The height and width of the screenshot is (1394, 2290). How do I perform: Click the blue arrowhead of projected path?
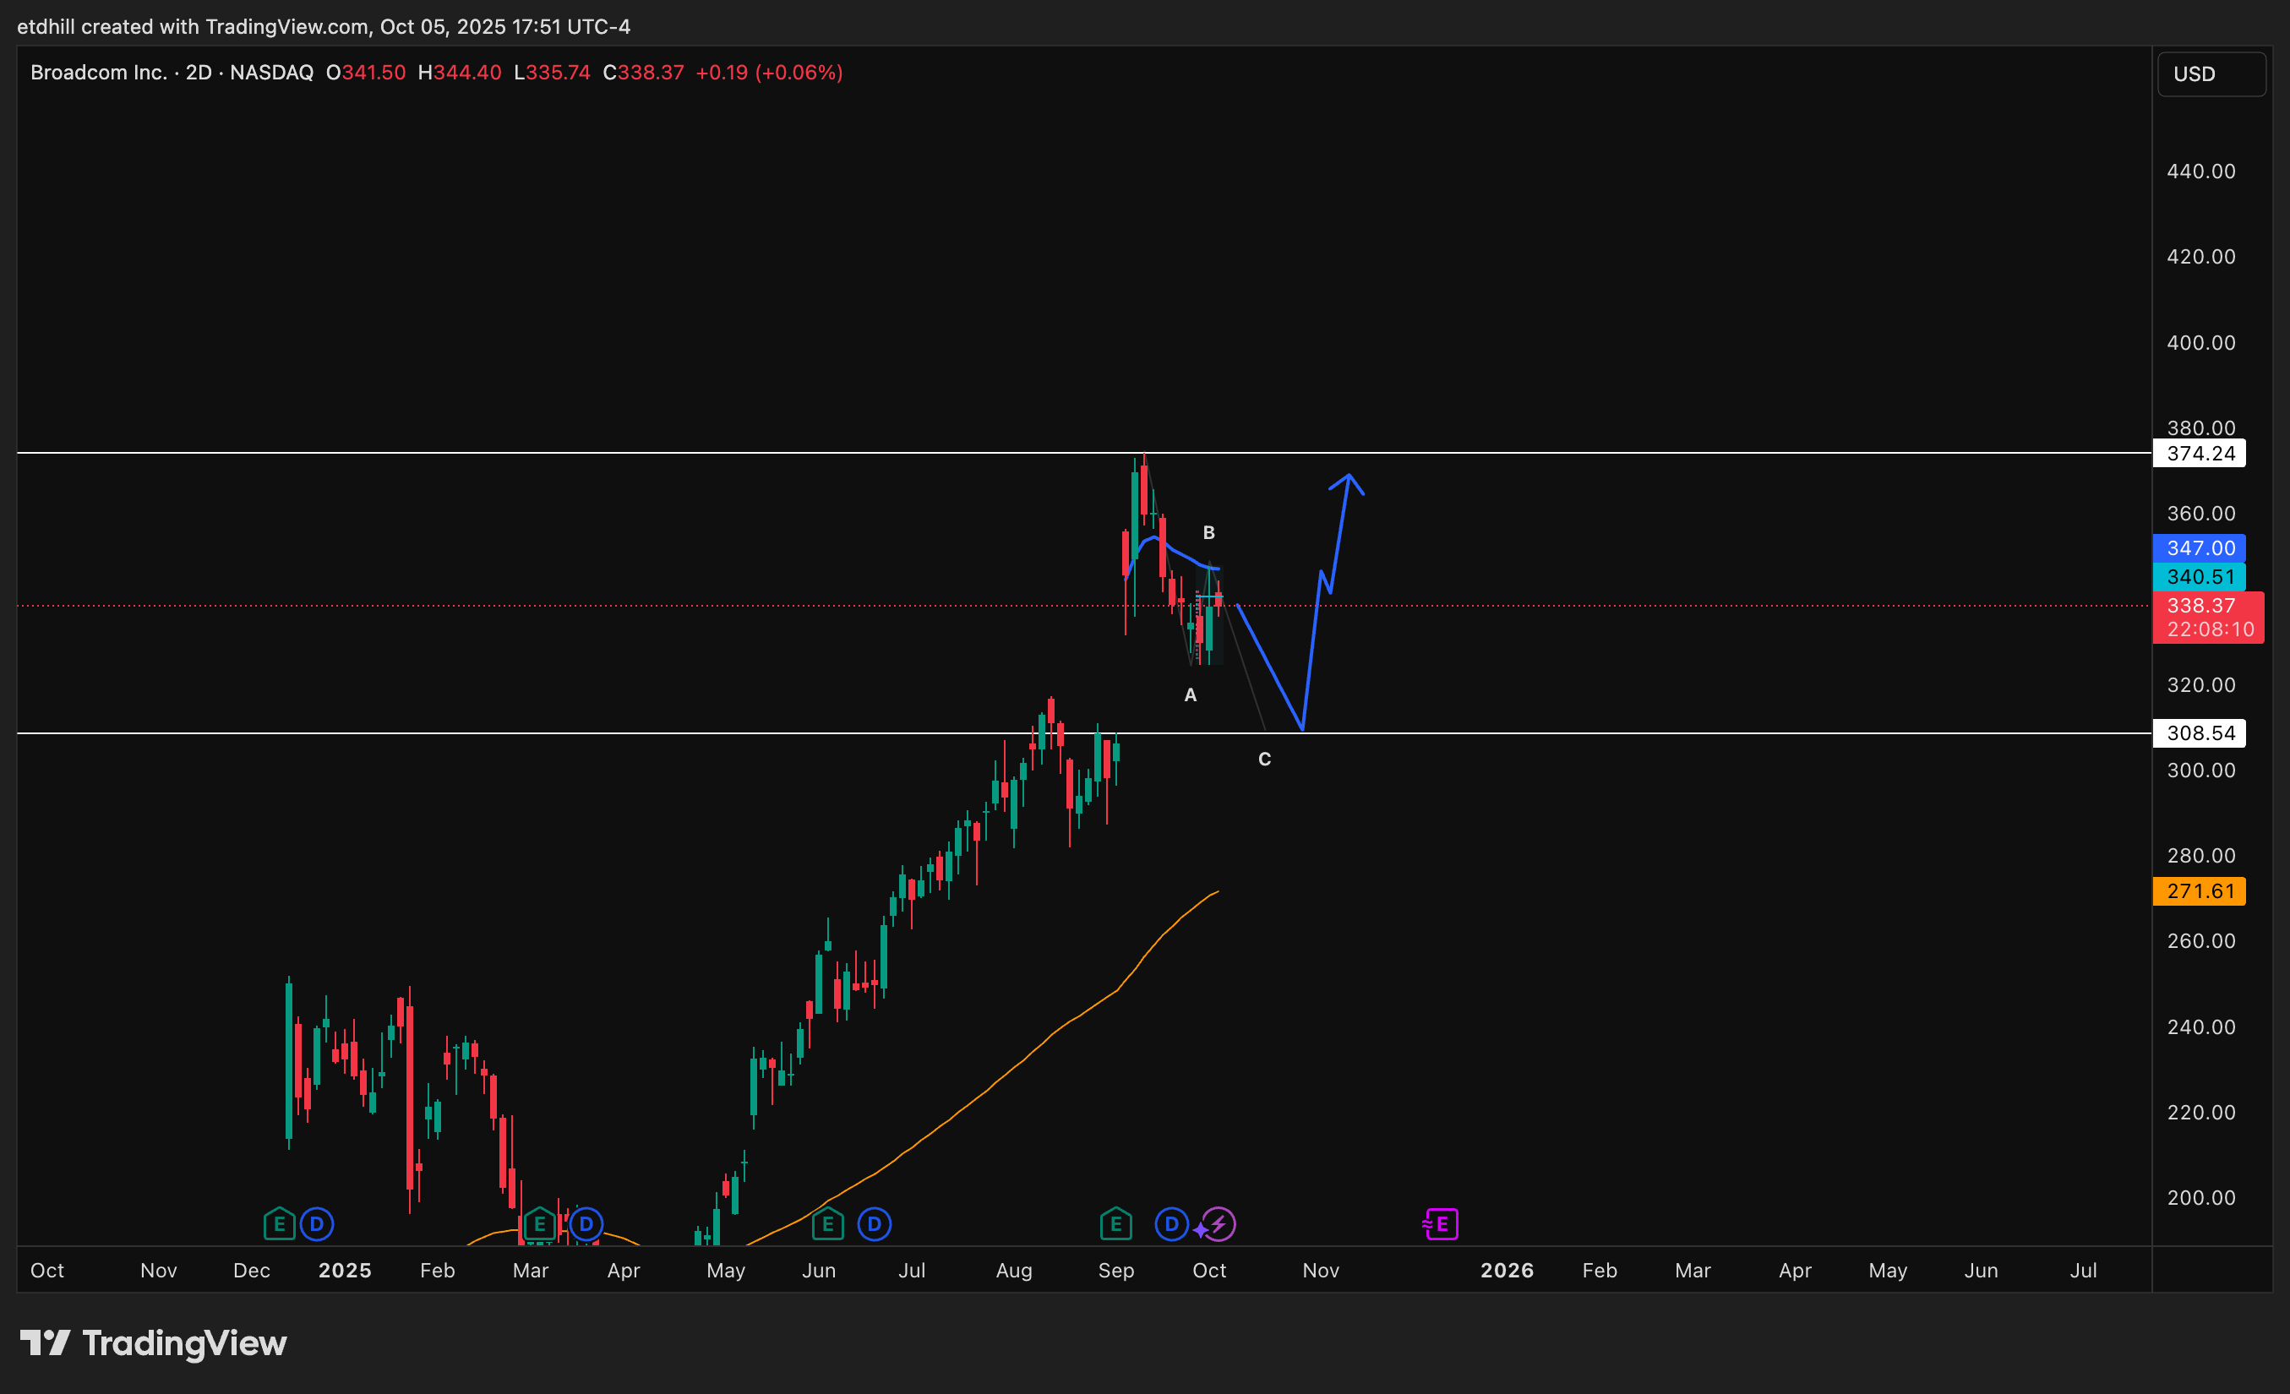[1349, 477]
